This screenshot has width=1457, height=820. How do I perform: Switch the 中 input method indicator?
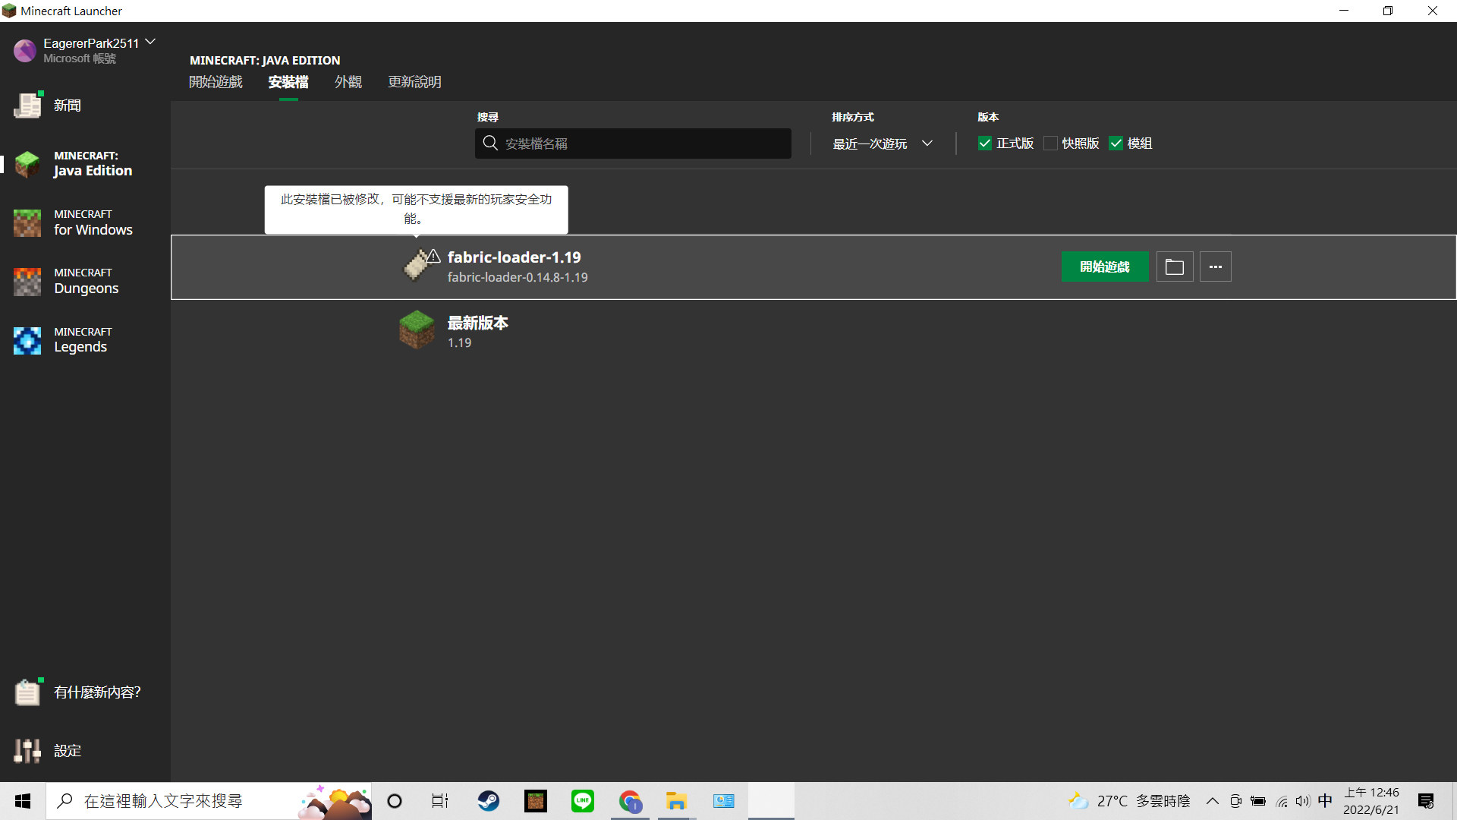1325,801
